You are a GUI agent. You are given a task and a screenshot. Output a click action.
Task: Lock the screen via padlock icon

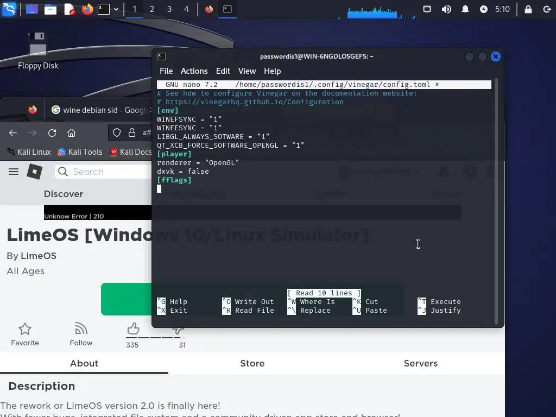click(x=528, y=9)
